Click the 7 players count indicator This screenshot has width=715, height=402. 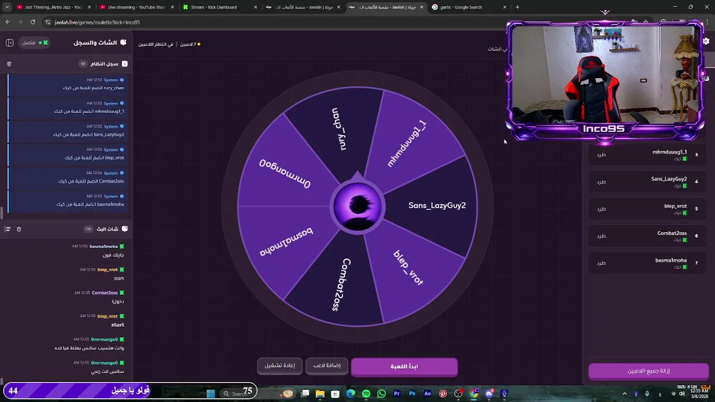point(190,44)
